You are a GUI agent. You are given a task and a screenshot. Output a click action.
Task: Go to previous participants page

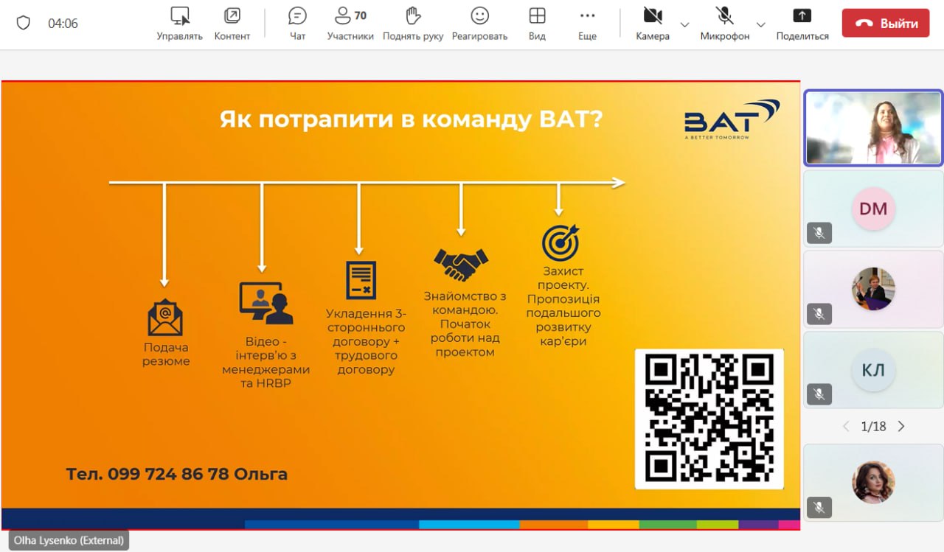[846, 426]
